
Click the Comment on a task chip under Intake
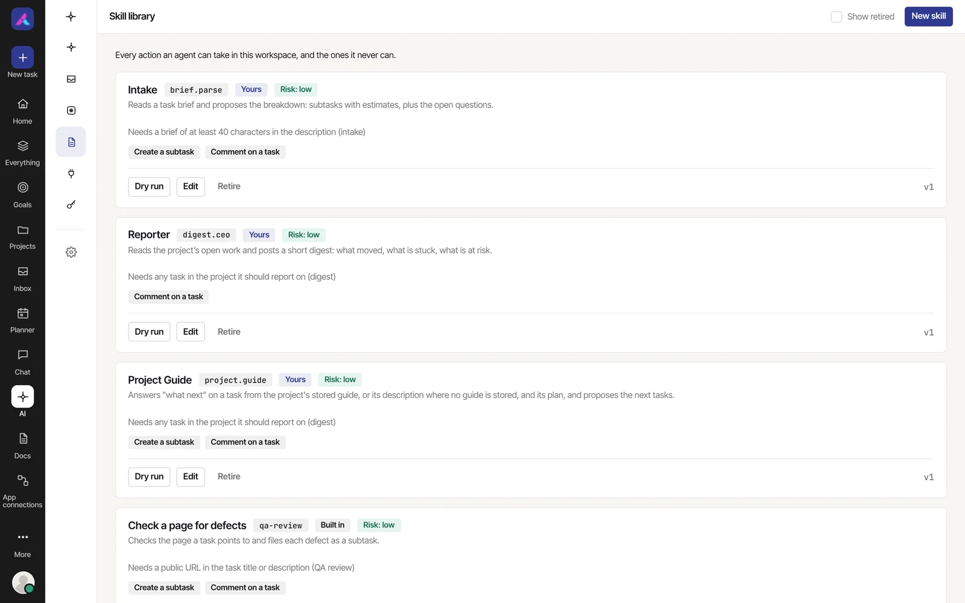point(245,152)
